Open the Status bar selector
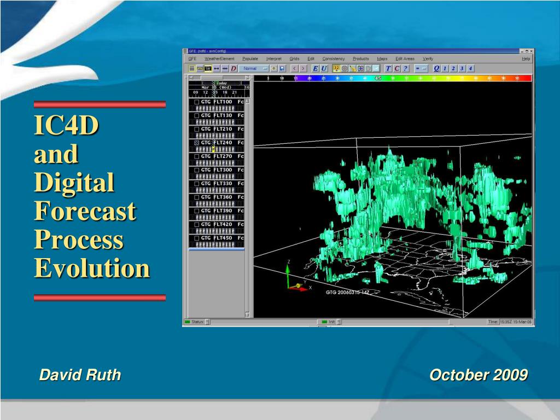The image size is (560, 420). click(207, 322)
